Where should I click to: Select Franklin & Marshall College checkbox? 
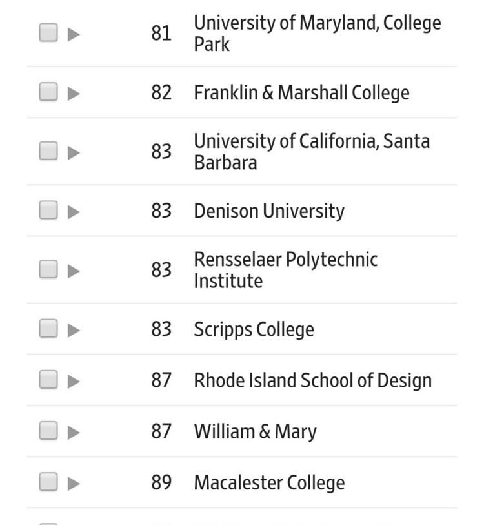[48, 92]
